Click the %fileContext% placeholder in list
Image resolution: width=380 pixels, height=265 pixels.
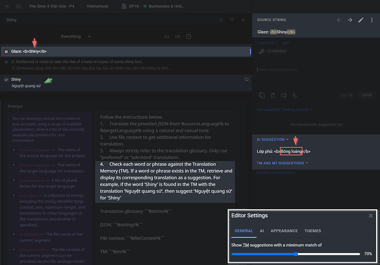tap(32, 250)
